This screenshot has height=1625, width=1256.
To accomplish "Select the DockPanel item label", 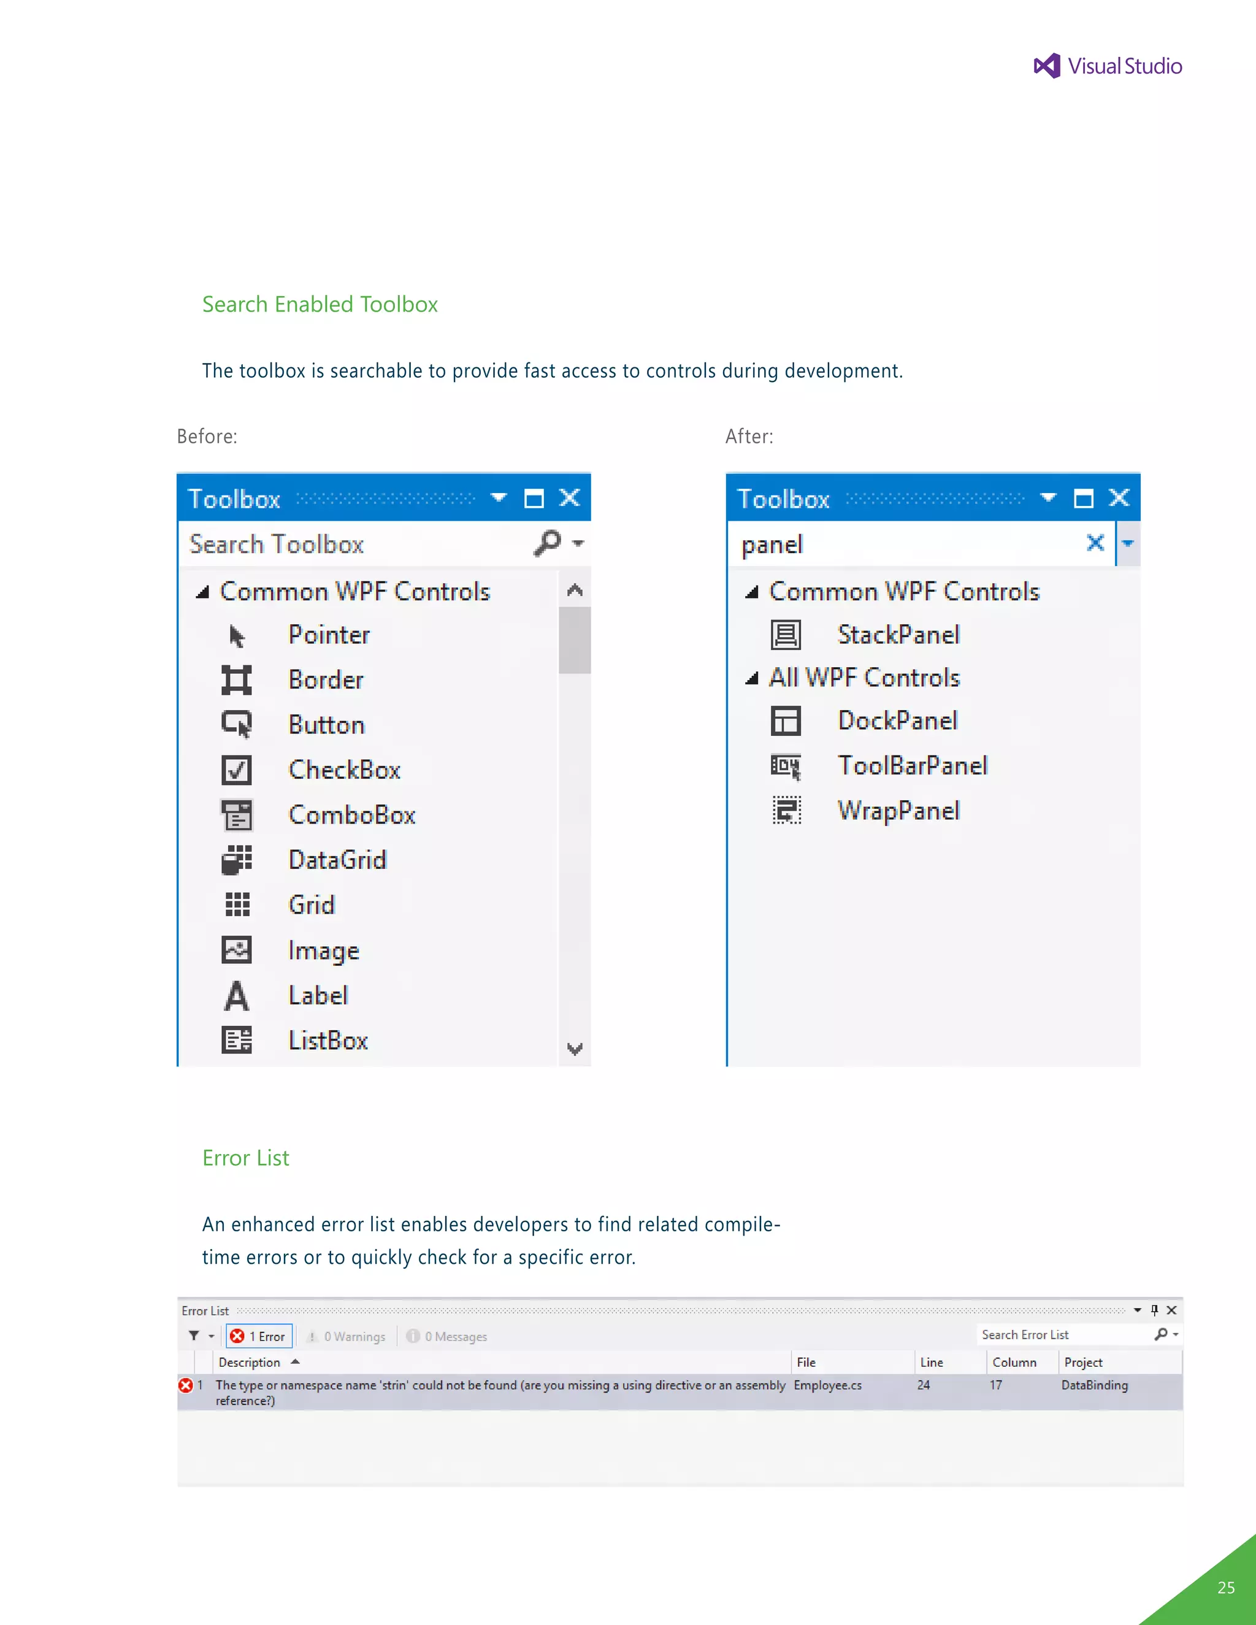I will pos(897,721).
